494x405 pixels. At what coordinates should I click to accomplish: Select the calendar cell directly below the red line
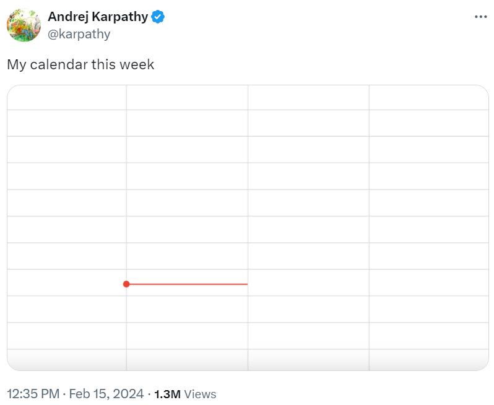[x=187, y=309]
